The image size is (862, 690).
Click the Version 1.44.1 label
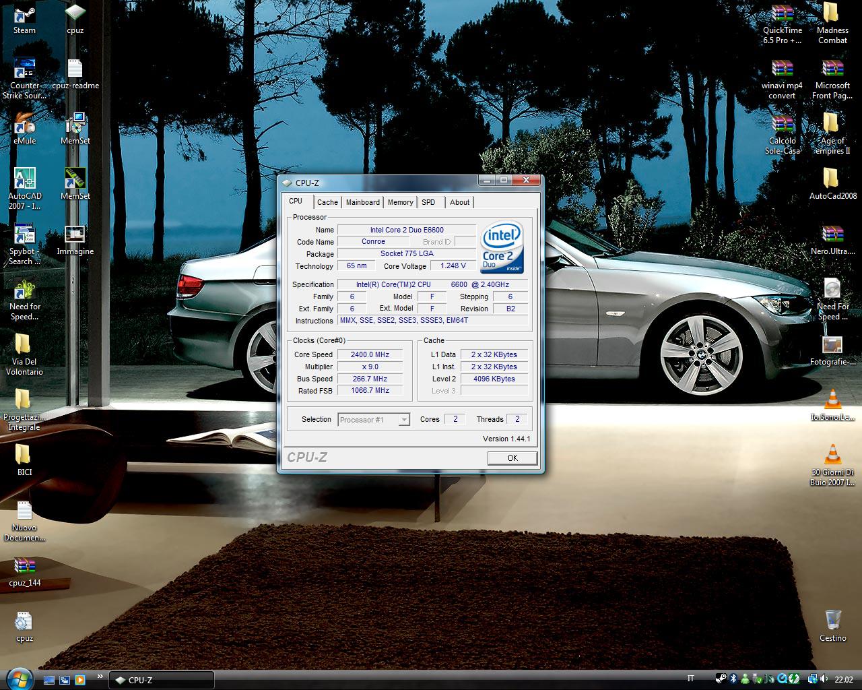coord(506,439)
